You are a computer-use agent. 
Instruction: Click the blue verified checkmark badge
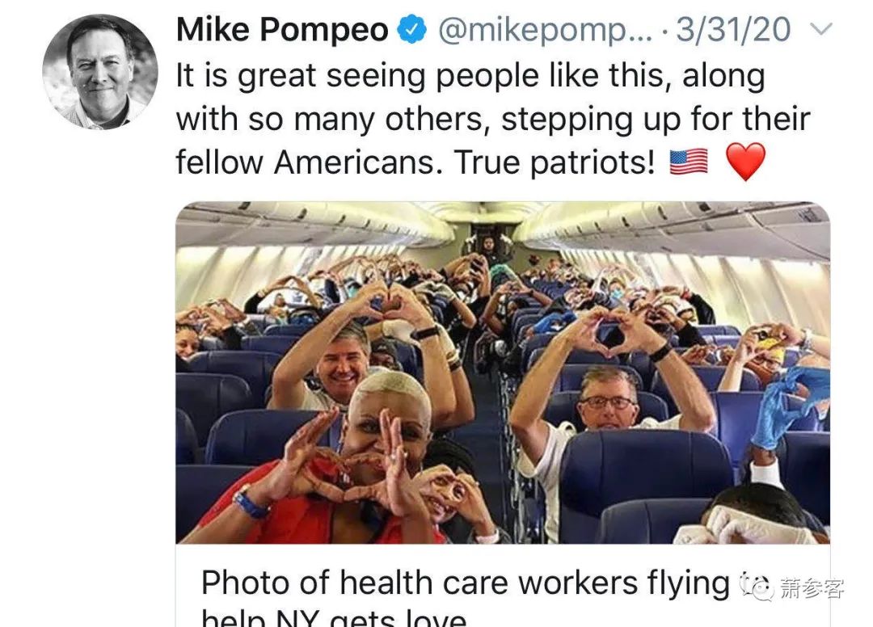tap(411, 30)
